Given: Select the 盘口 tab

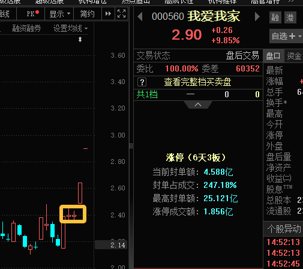Looking at the screenshot, I should [x=273, y=56].
